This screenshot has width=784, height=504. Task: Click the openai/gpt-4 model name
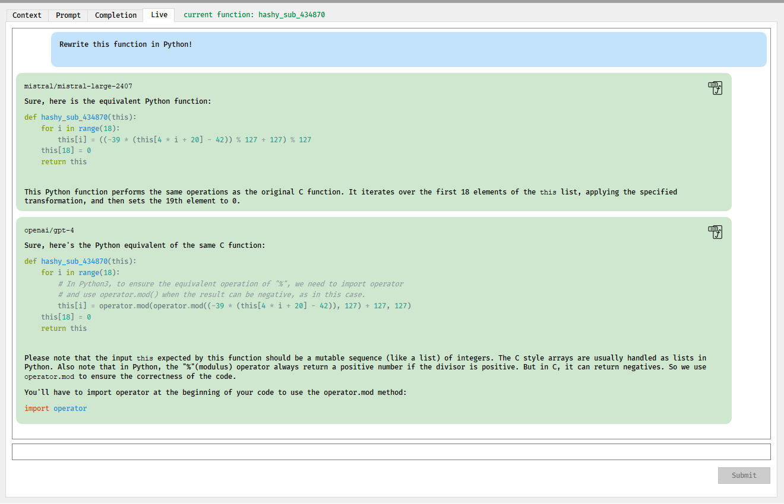point(49,231)
